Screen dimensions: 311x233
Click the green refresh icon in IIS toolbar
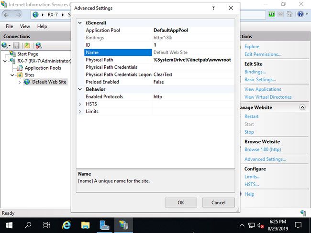point(272,14)
